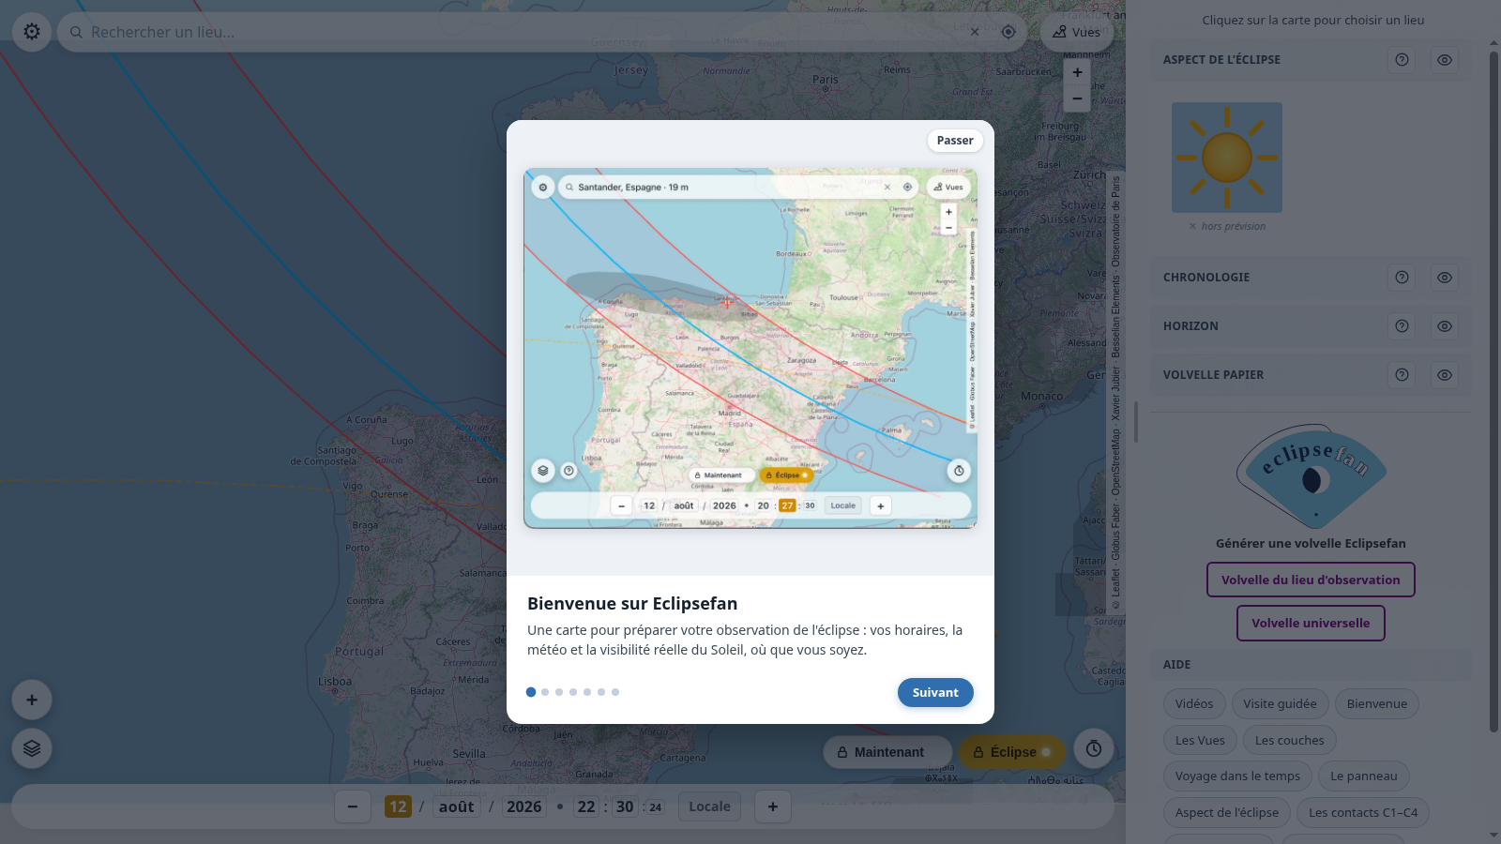This screenshot has height=844, width=1501.
Task: Open the time travel clock button
Action: (1094, 748)
